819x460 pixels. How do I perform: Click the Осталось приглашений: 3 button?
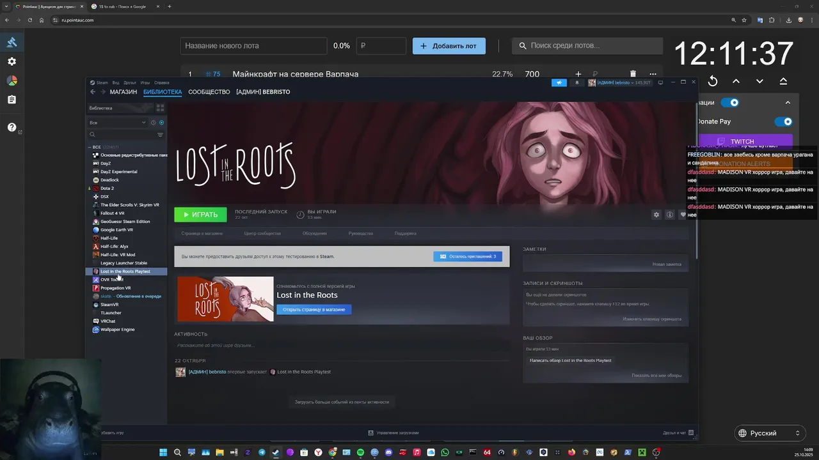click(468, 256)
